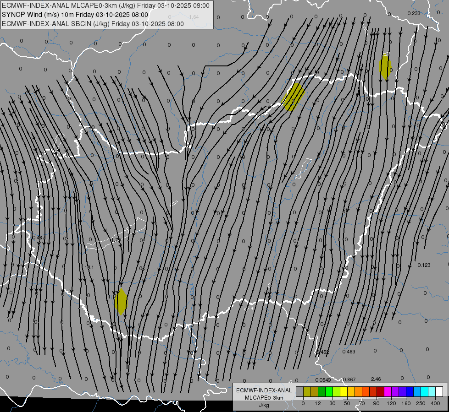449x412 pixels.
Task: Click the MLCAPE0-3km header line in the title box
Action: [105, 5]
